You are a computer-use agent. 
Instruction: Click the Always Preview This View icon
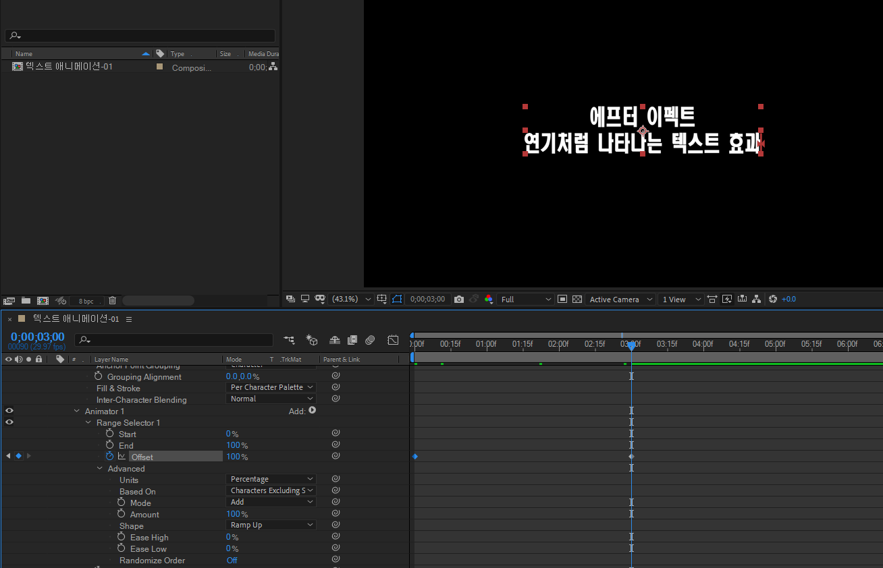click(290, 299)
